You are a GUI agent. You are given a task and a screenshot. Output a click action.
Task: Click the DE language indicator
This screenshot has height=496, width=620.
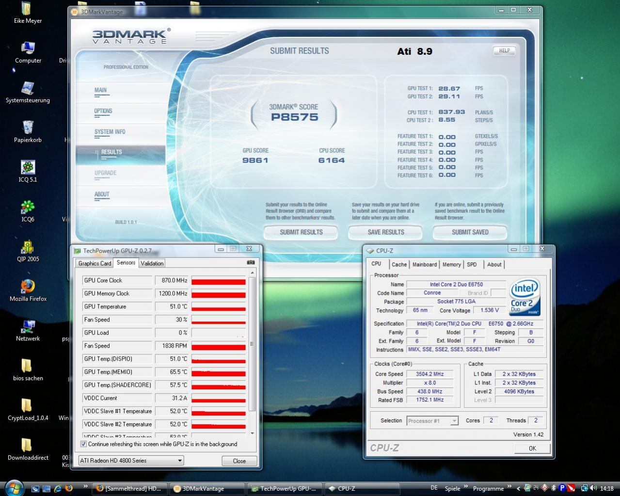434,488
